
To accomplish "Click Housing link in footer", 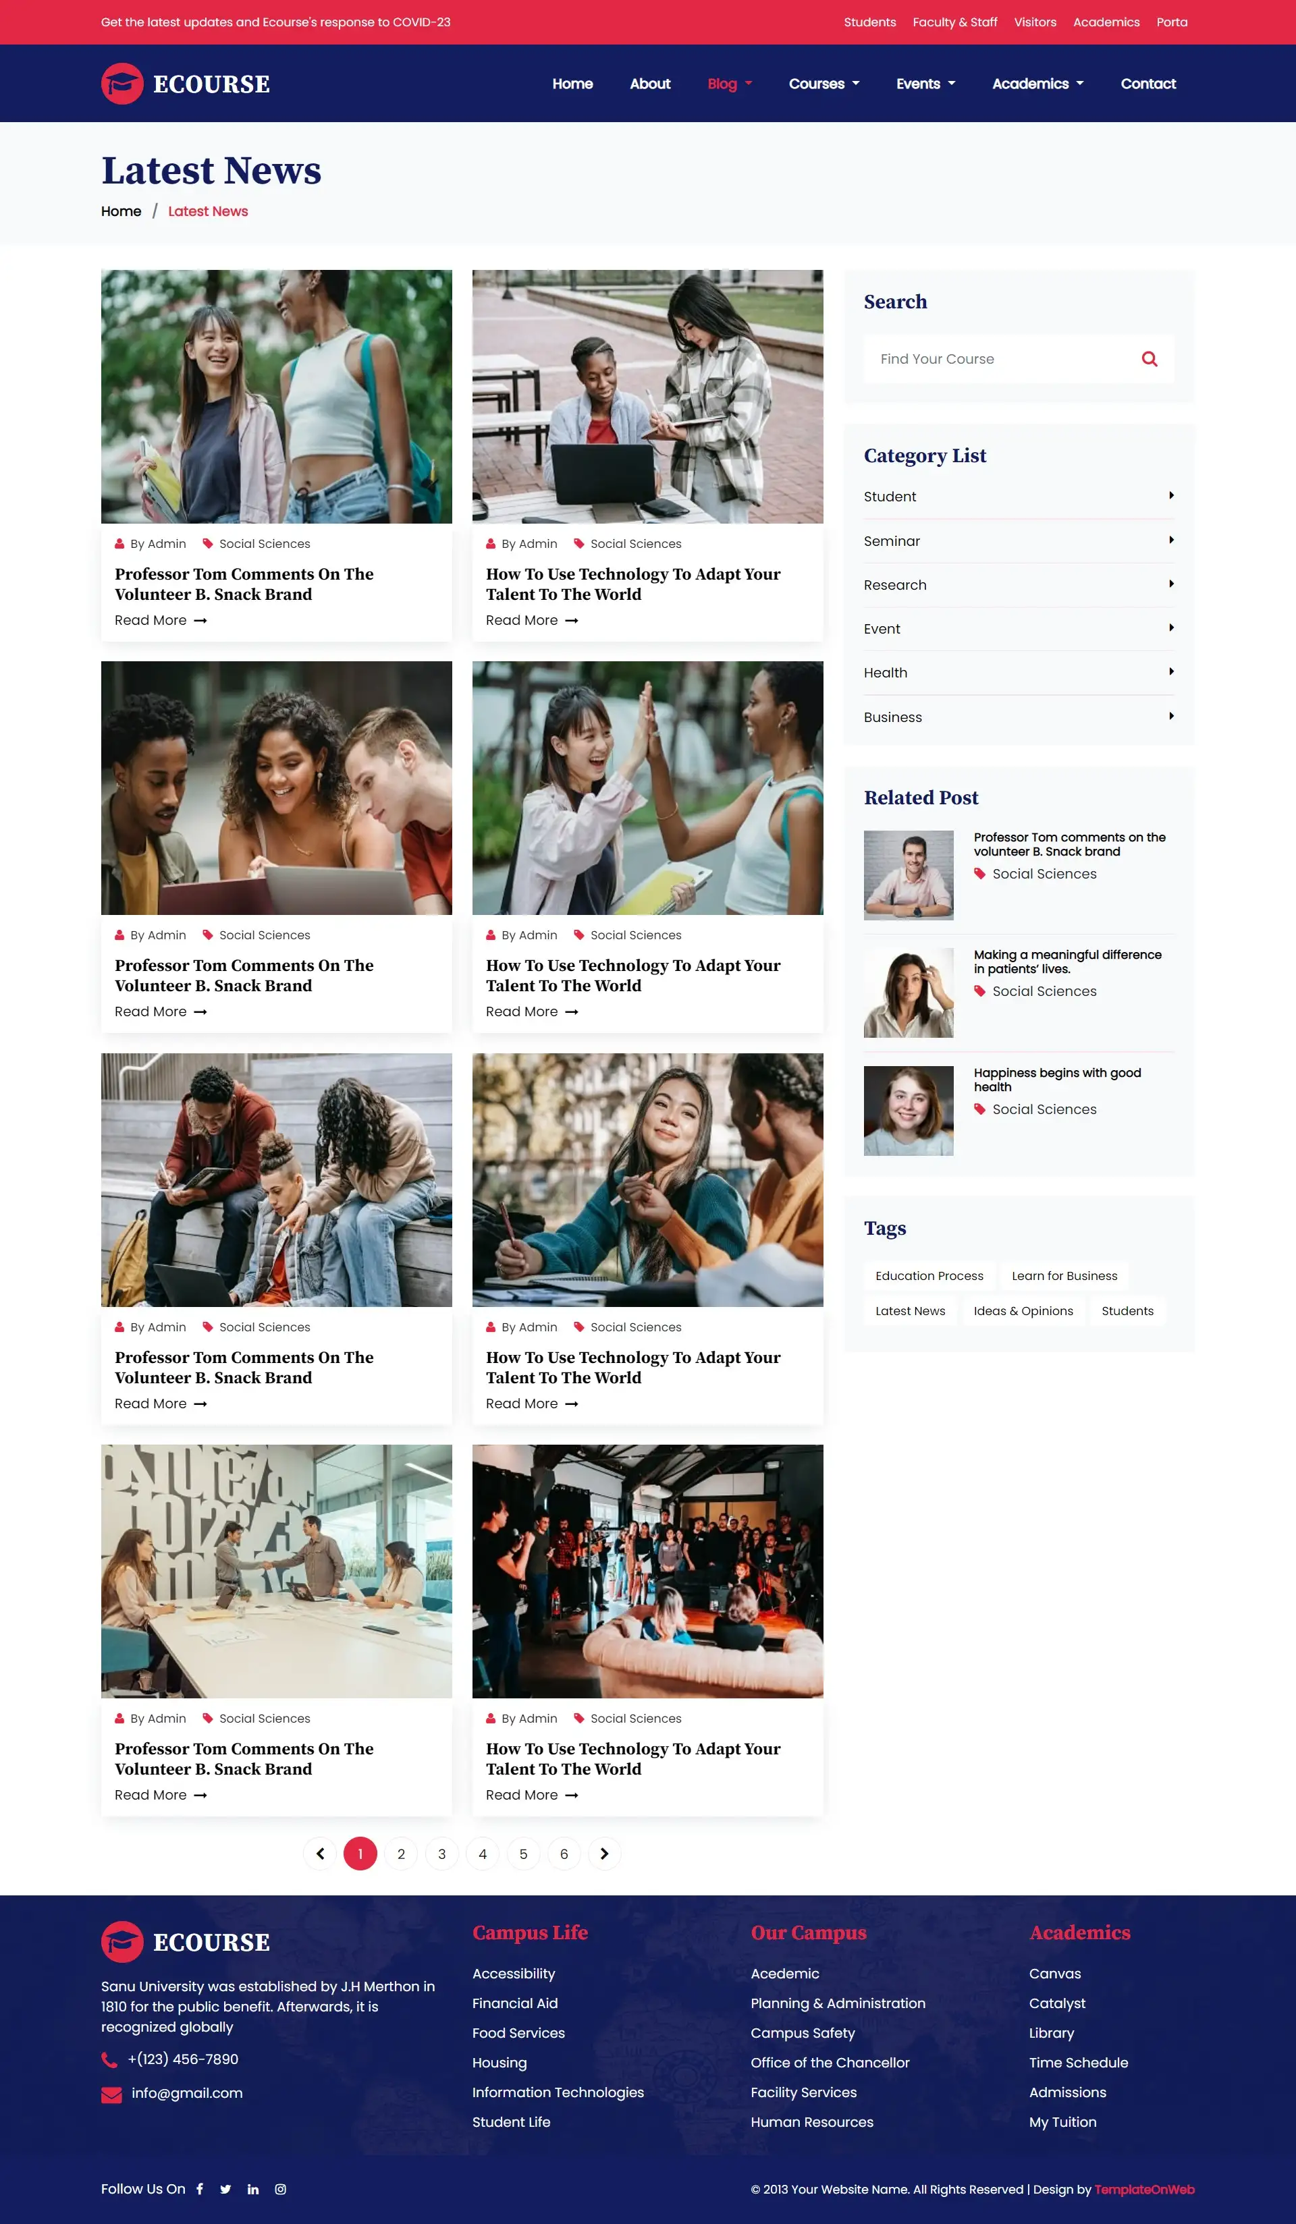I will point(499,2063).
